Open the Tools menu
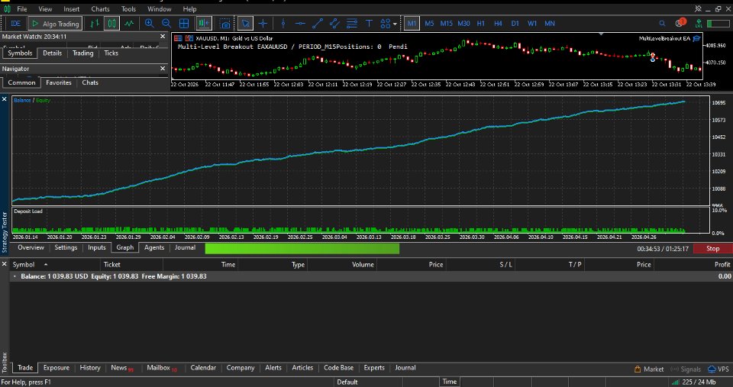The image size is (733, 387). [128, 9]
